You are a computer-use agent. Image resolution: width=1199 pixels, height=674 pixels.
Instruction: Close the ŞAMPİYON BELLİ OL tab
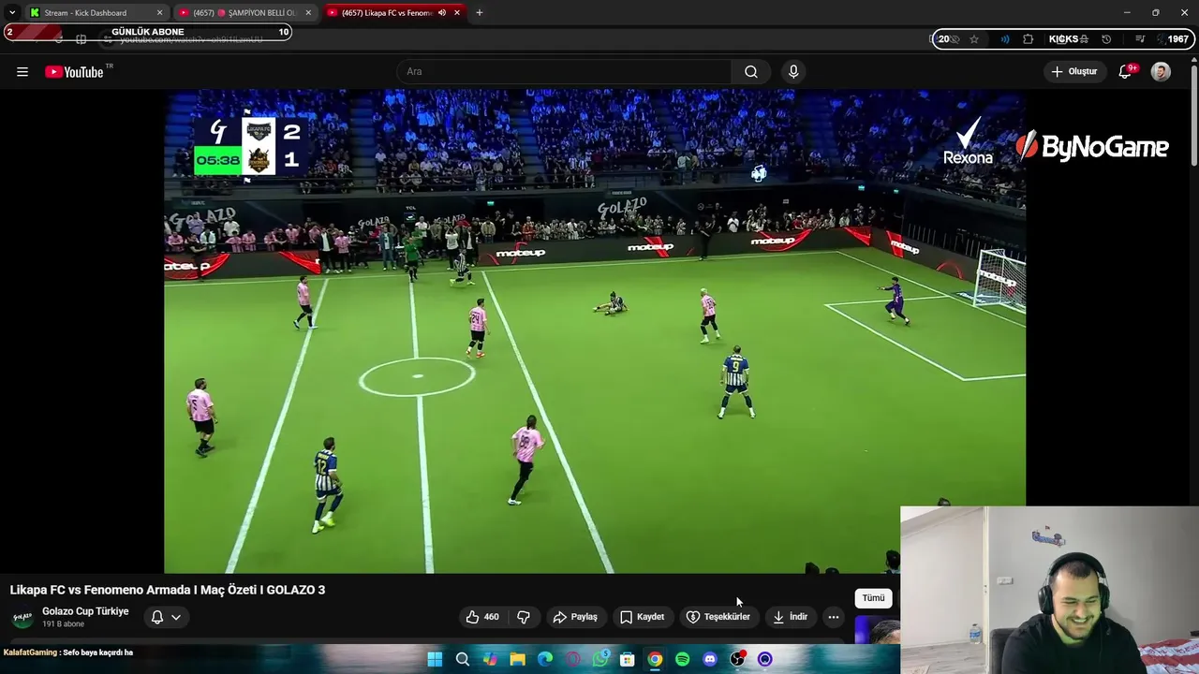pyautogui.click(x=308, y=13)
